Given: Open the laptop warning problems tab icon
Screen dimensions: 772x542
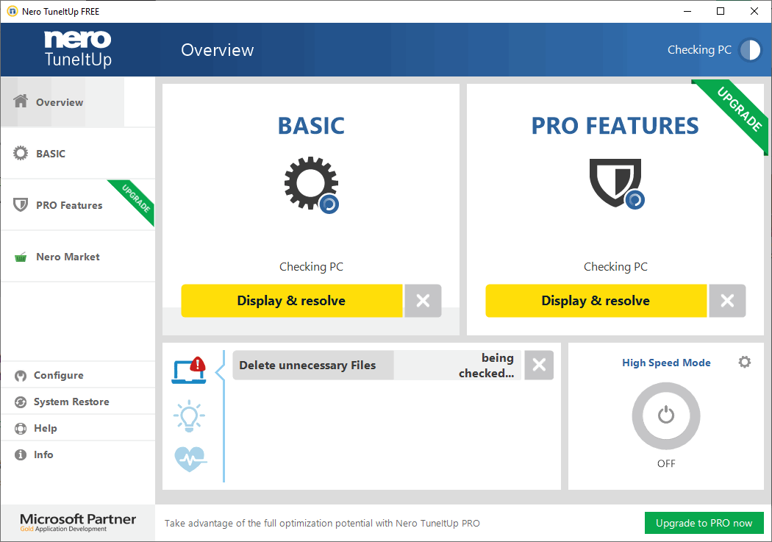Looking at the screenshot, I should coord(189,370).
